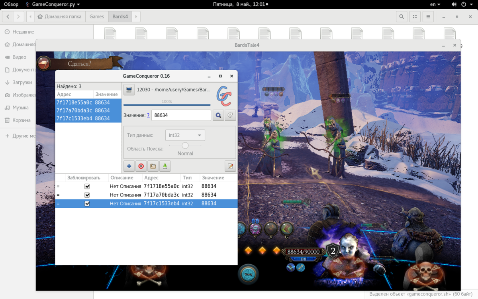
Task: Click the round teal end-turn button
Action: (249, 274)
